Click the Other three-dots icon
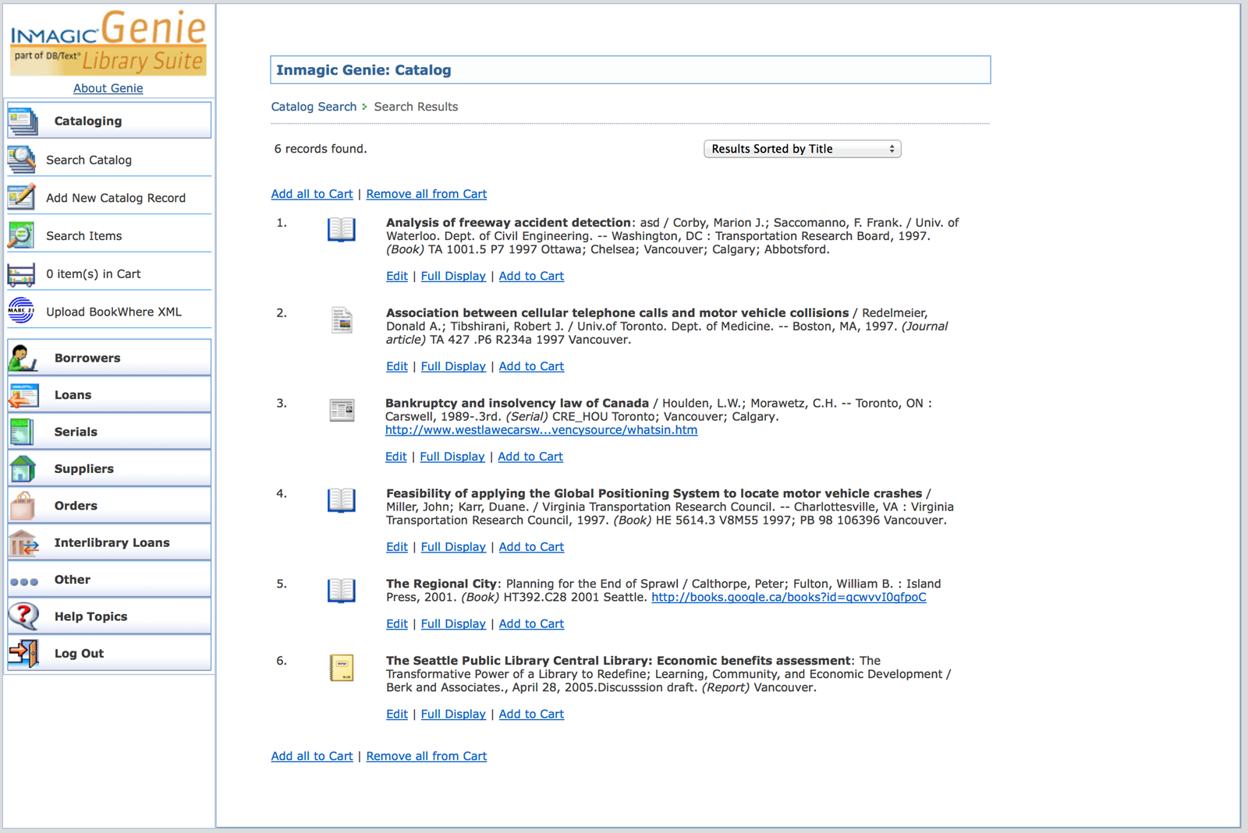Viewport: 1248px width, 833px height. [24, 581]
